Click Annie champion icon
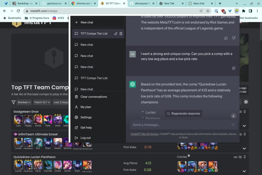Image resolution: width=262 pixels, height=175 pixels. coord(38,120)
